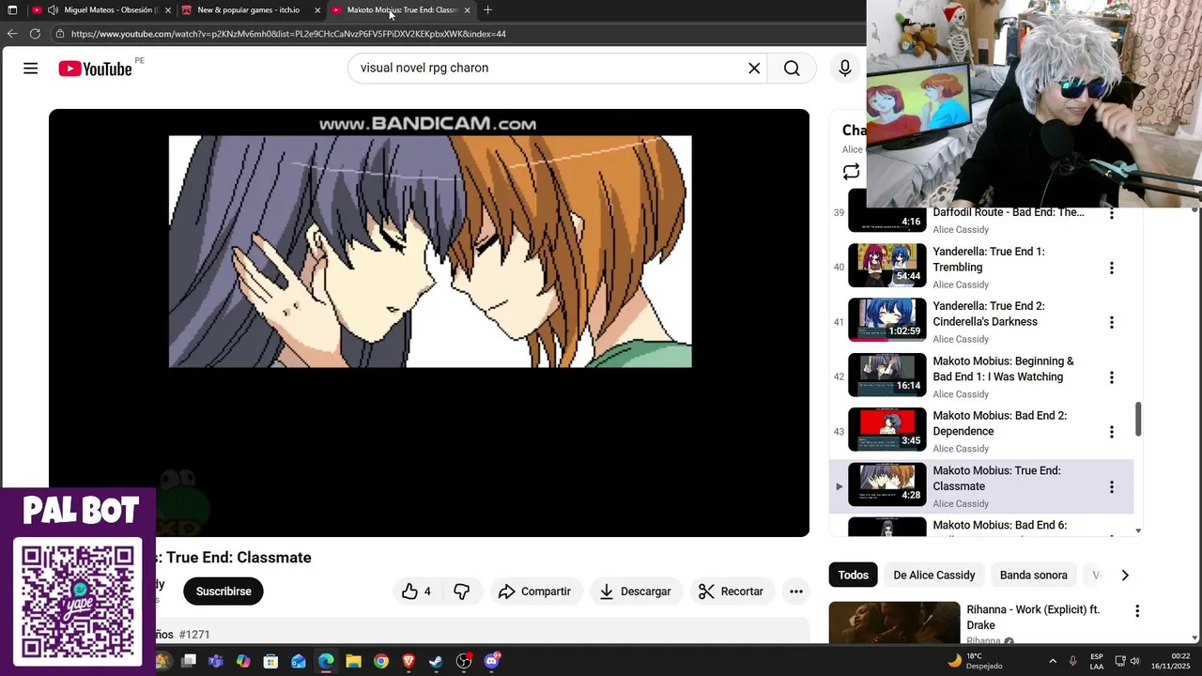
Task: Download the video via Descargar
Action: pyautogui.click(x=635, y=591)
